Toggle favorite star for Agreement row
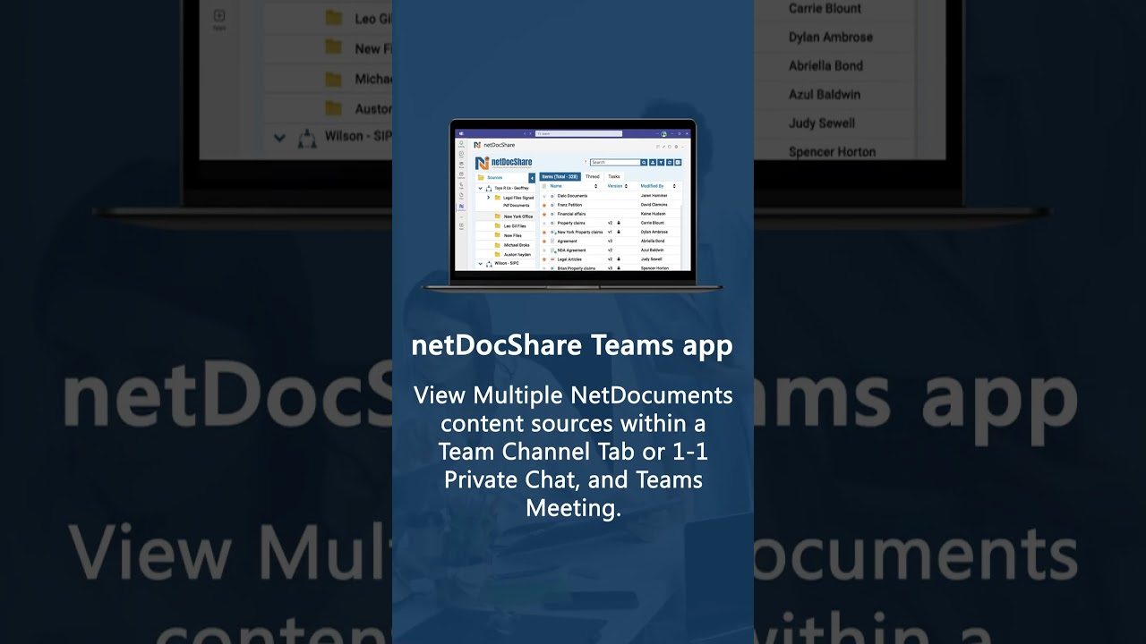 [x=544, y=241]
